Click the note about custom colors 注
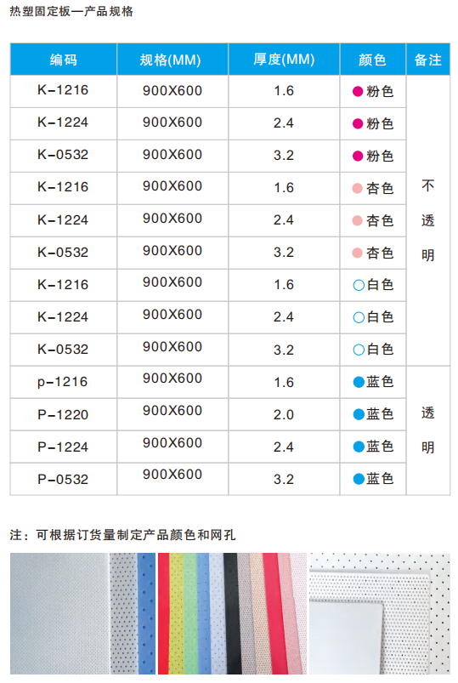The width and height of the screenshot is (458, 683). pyautogui.click(x=122, y=534)
